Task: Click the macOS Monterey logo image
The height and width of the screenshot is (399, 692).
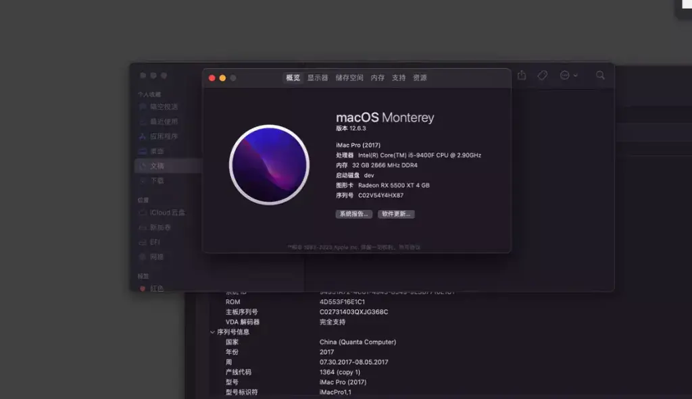Action: 269,165
